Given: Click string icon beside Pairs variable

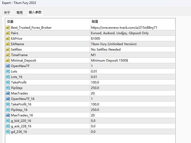Looking at the screenshot, I should pyautogui.click(x=8, y=33).
